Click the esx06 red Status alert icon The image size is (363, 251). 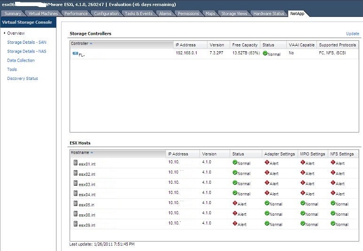(x=235, y=213)
